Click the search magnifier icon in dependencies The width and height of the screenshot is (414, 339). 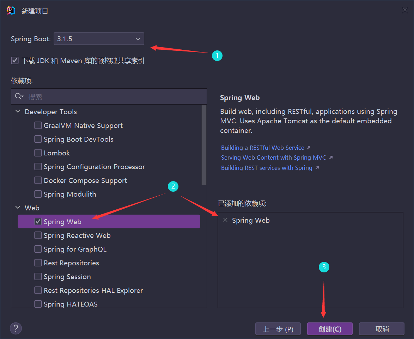(18, 96)
